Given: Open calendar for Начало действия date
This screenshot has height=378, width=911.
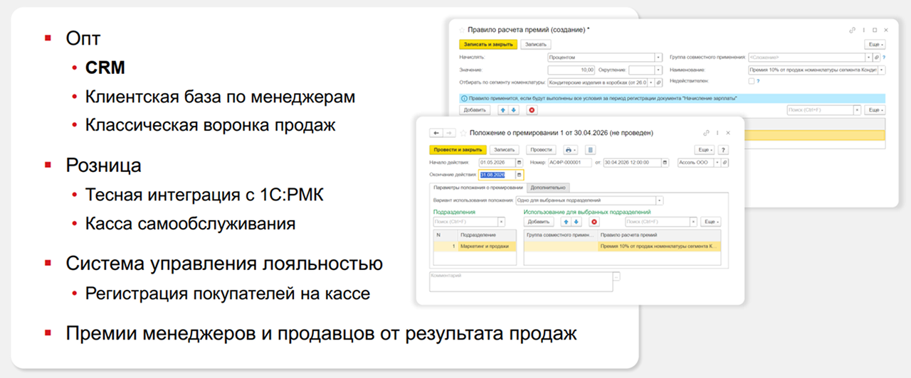Looking at the screenshot, I should point(520,163).
